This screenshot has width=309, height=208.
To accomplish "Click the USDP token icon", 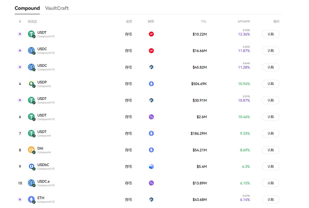I will (31, 84).
